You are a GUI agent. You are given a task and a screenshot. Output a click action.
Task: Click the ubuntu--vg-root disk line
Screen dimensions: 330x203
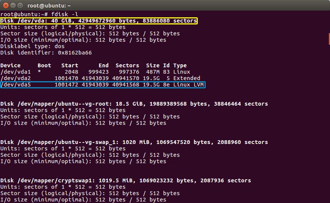[134, 104]
